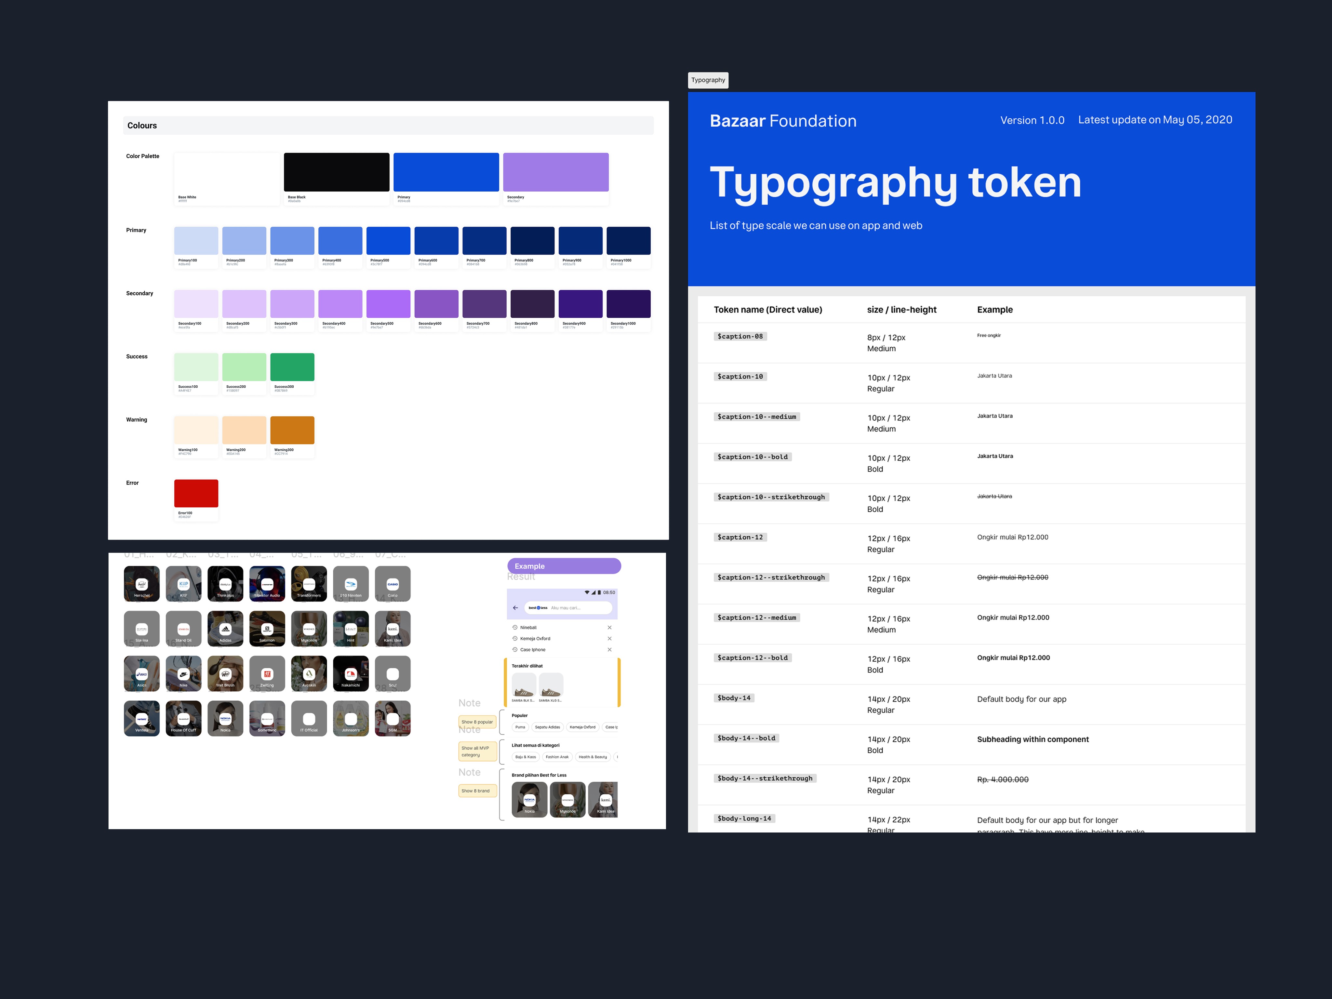Click the Monster Audio brand icon
The width and height of the screenshot is (1332, 999).
(267, 585)
